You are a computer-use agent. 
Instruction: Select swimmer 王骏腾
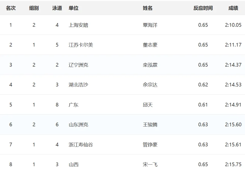pyautogui.click(x=150, y=125)
